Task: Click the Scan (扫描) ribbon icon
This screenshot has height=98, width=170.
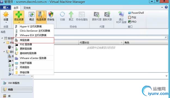Action: (62, 15)
